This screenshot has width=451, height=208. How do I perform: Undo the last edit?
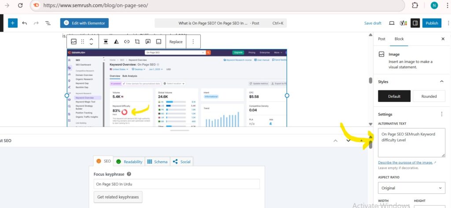[x=25, y=23]
